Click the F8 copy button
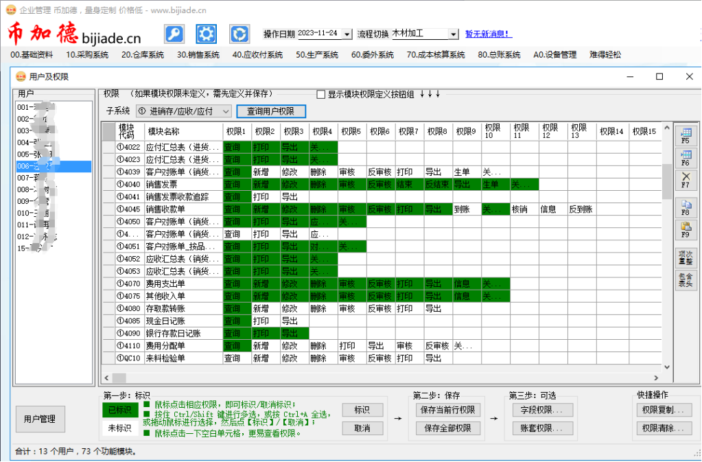The width and height of the screenshot is (702, 462). click(x=686, y=208)
